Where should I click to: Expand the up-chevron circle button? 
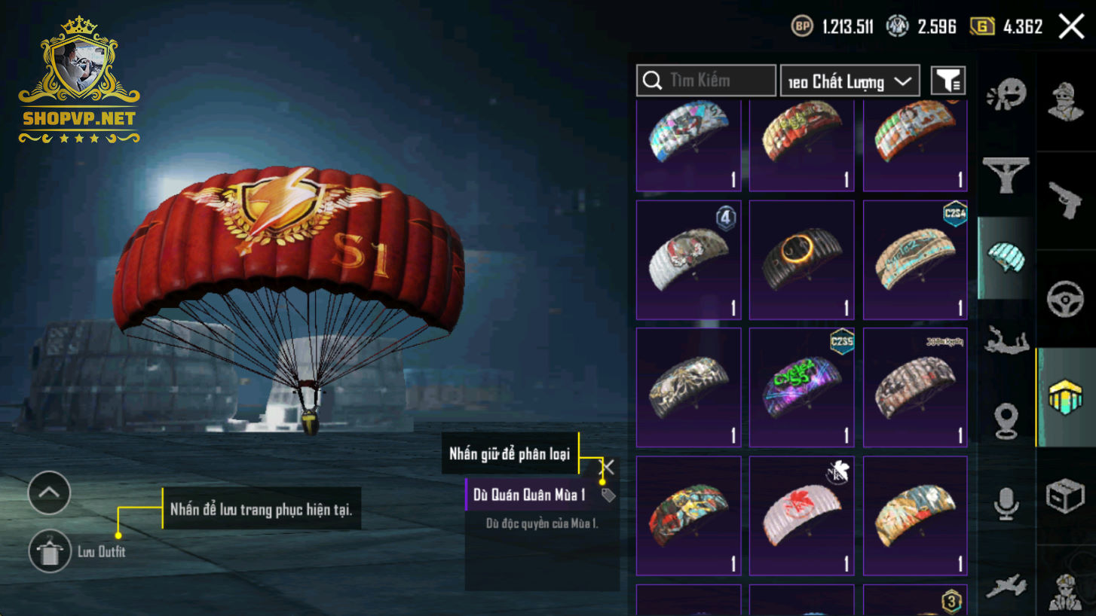point(49,492)
